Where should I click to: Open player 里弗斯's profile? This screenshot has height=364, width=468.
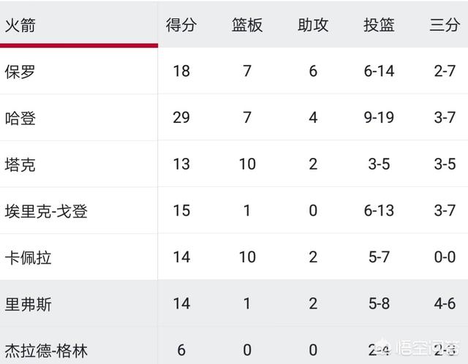coord(28,304)
